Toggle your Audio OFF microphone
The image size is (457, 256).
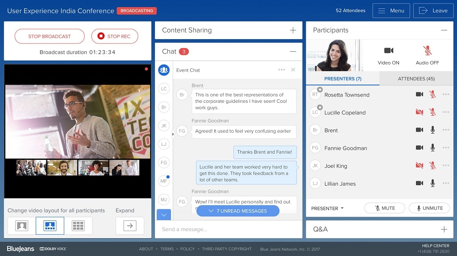427,51
